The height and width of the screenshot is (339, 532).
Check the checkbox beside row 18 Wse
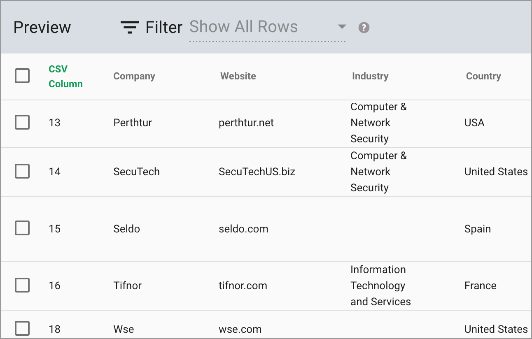pyautogui.click(x=22, y=328)
